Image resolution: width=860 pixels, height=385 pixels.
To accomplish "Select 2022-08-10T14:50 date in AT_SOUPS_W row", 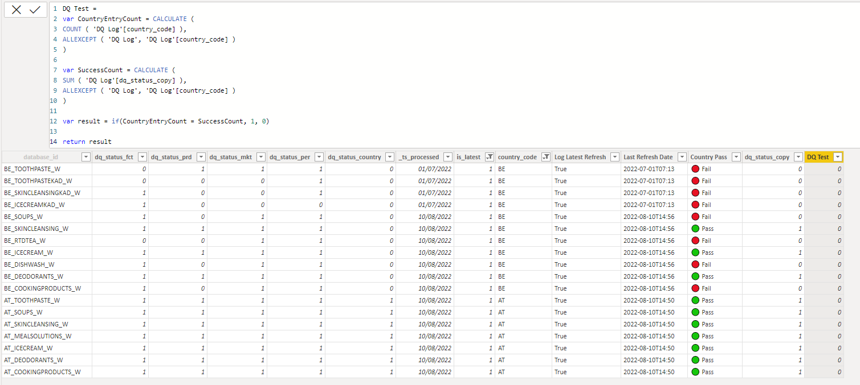I will (x=649, y=312).
